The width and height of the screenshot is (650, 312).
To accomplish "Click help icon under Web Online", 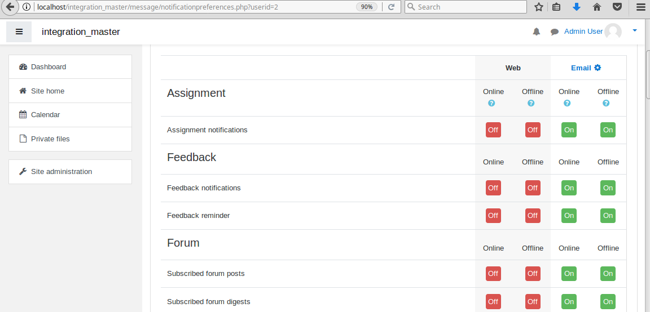I will click(491, 103).
